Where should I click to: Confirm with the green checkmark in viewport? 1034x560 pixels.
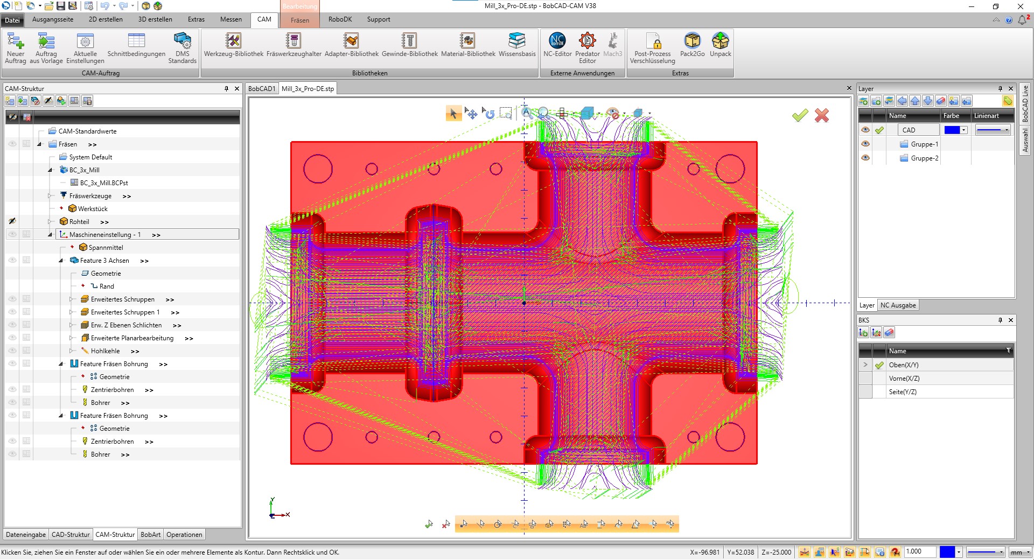pos(800,115)
